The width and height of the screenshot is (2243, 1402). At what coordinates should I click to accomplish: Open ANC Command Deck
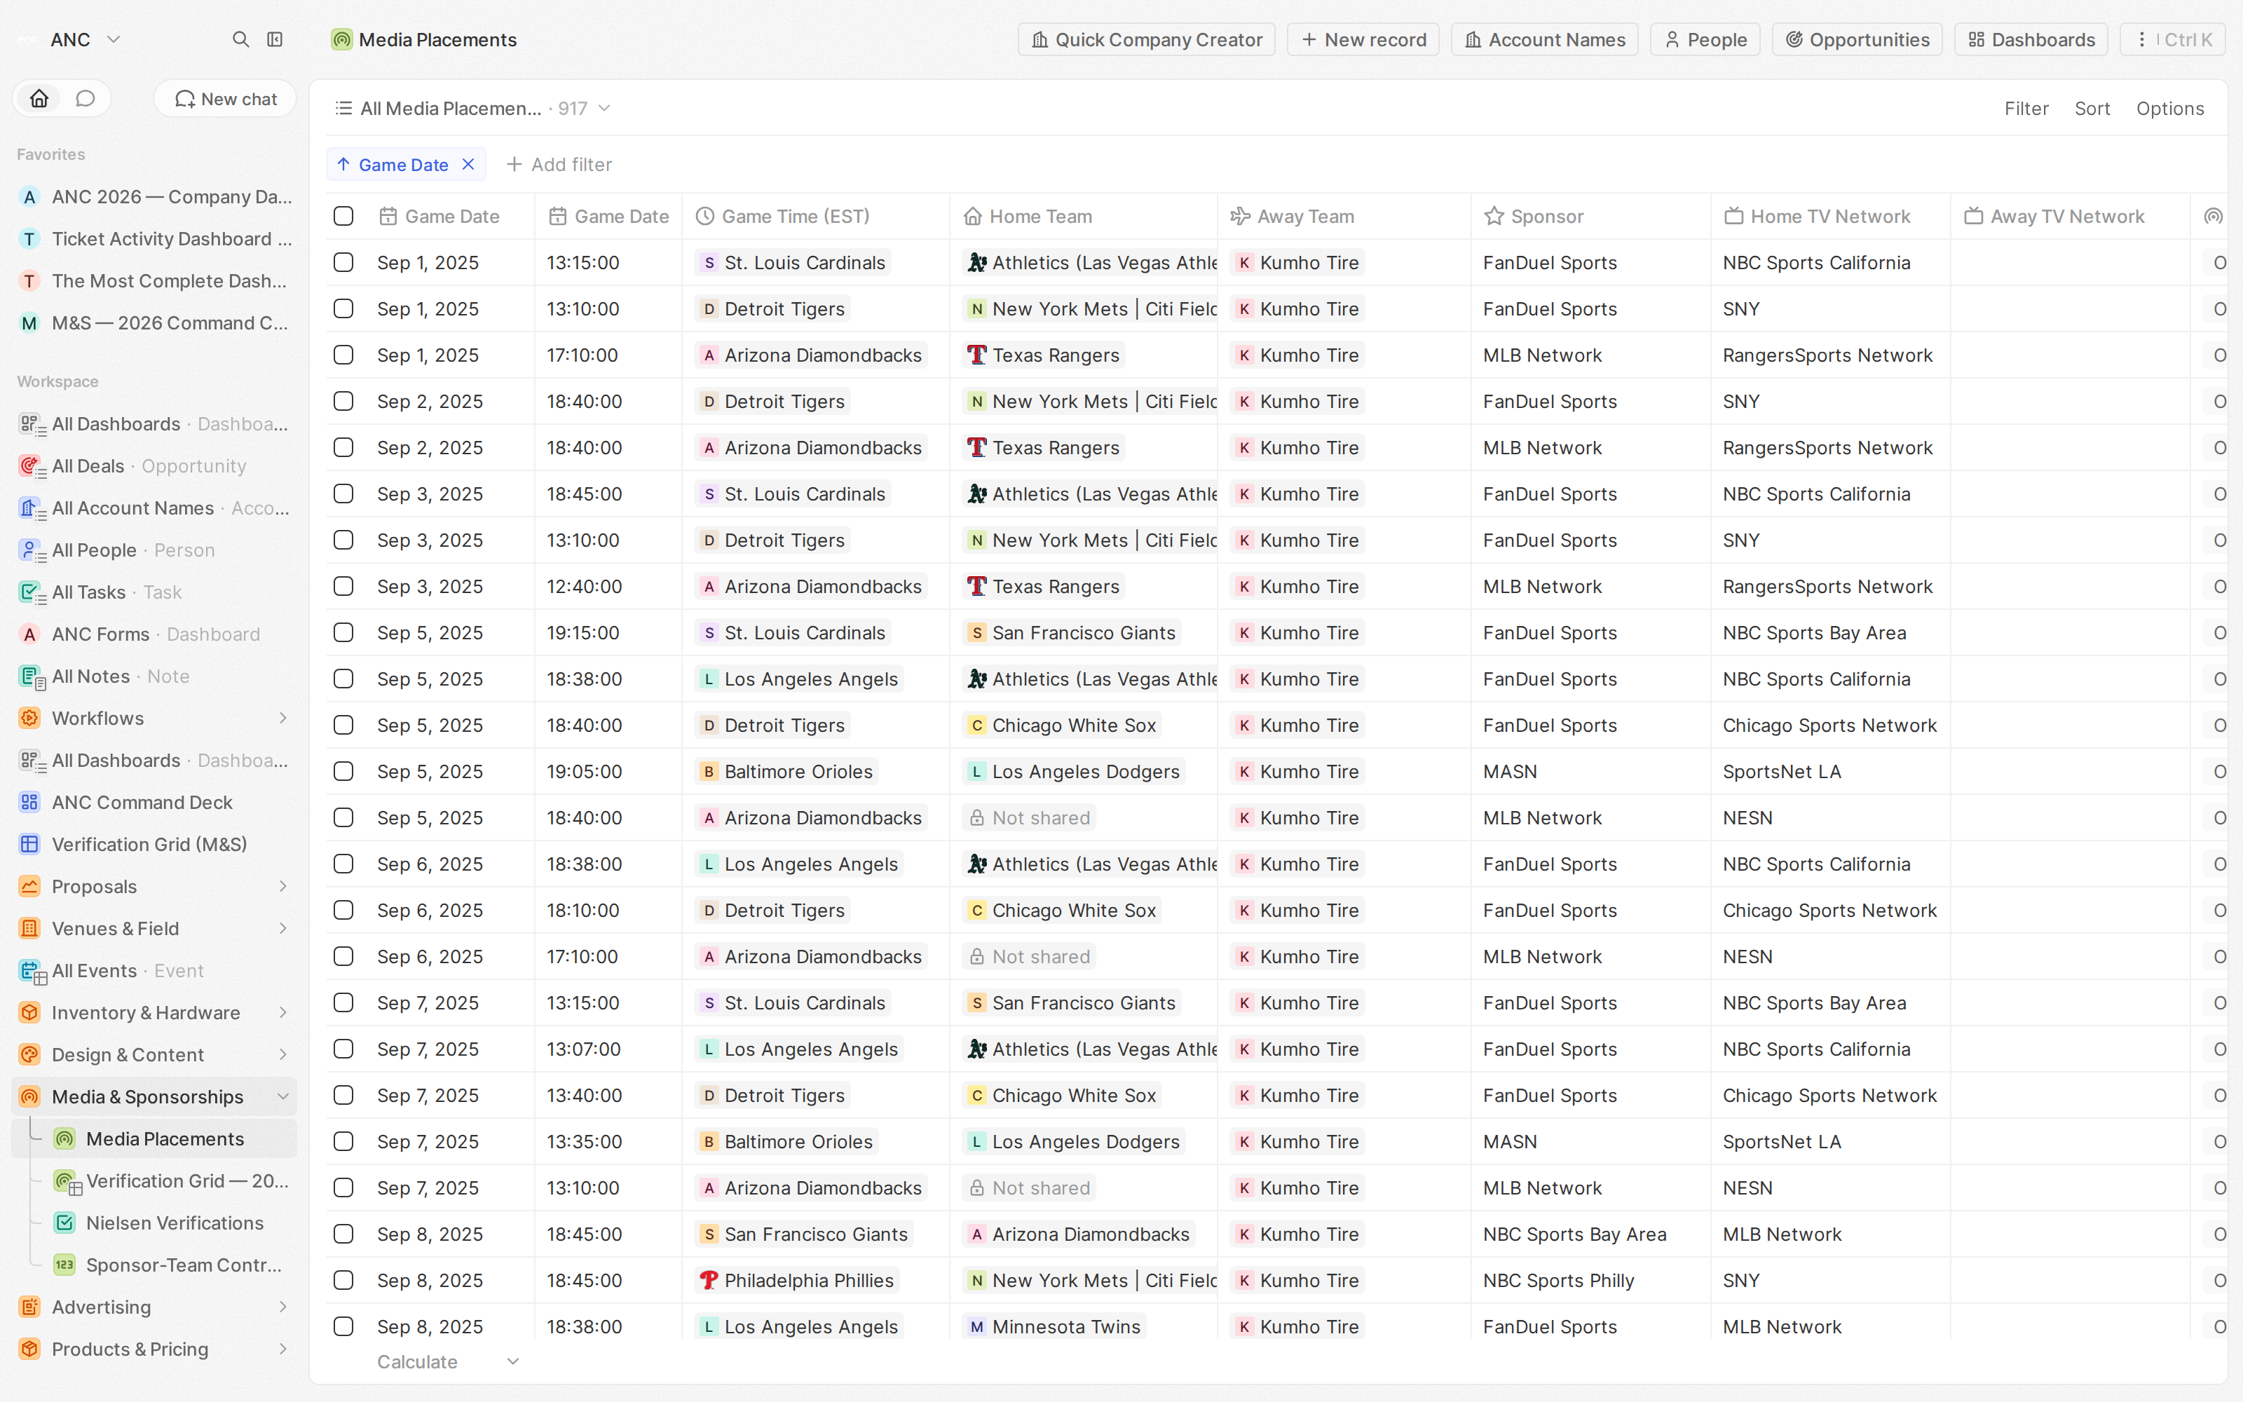[x=155, y=802]
